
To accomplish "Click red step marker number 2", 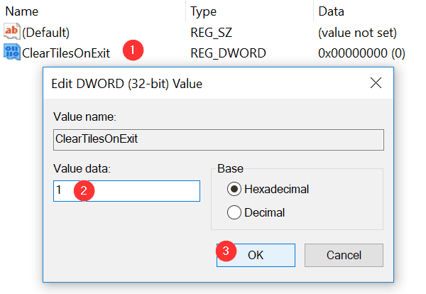I will click(84, 190).
